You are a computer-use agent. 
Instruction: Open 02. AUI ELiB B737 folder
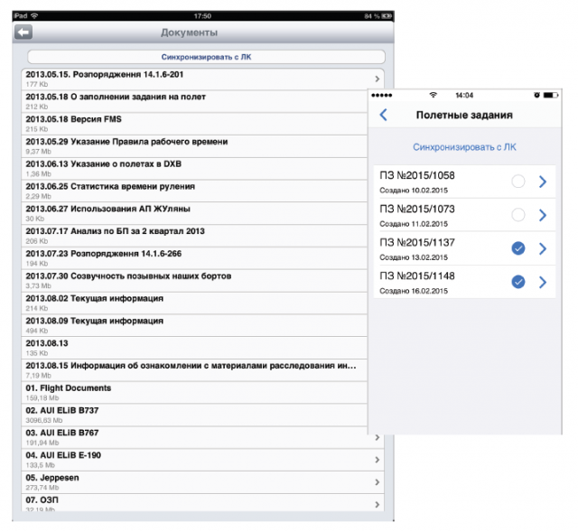[195, 415]
